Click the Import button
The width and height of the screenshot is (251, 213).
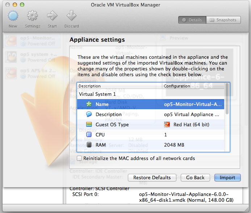227,177
